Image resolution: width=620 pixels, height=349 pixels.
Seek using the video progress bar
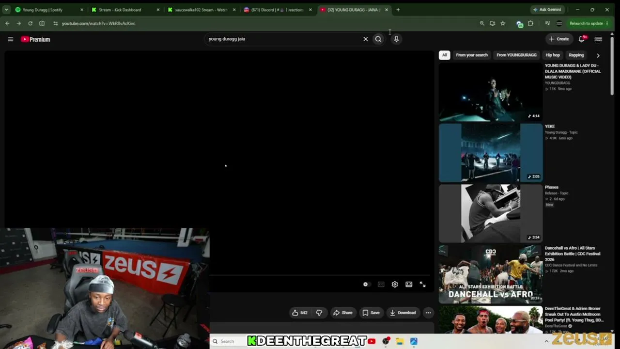[320, 275]
